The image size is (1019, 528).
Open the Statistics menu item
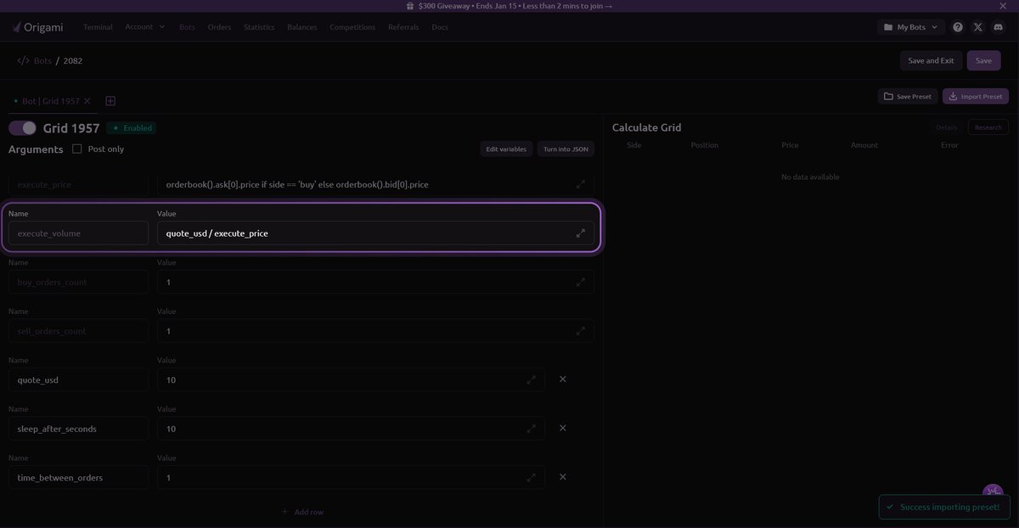259,27
